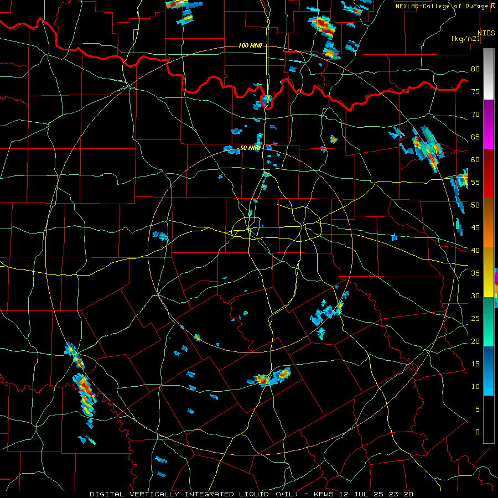Click the 23:20 timestamp
498x498 pixels.
tap(402, 494)
